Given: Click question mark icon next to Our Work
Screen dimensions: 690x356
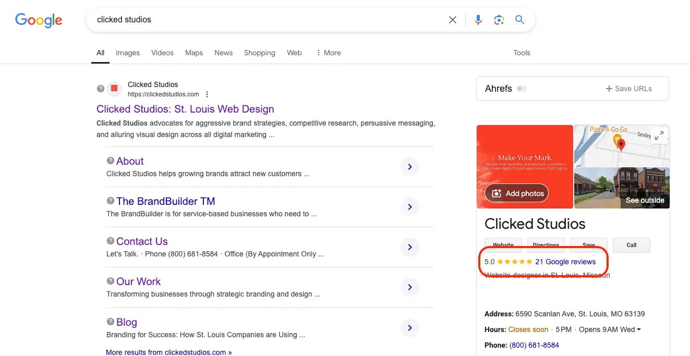Looking at the screenshot, I should (111, 281).
